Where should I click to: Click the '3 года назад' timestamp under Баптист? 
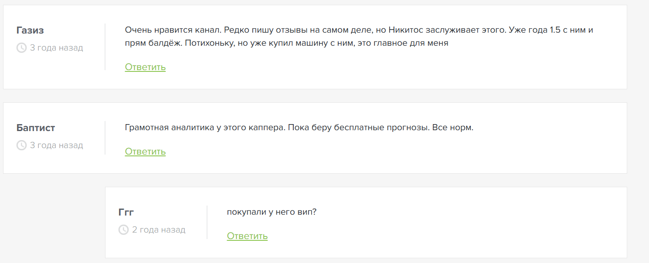pyautogui.click(x=56, y=145)
